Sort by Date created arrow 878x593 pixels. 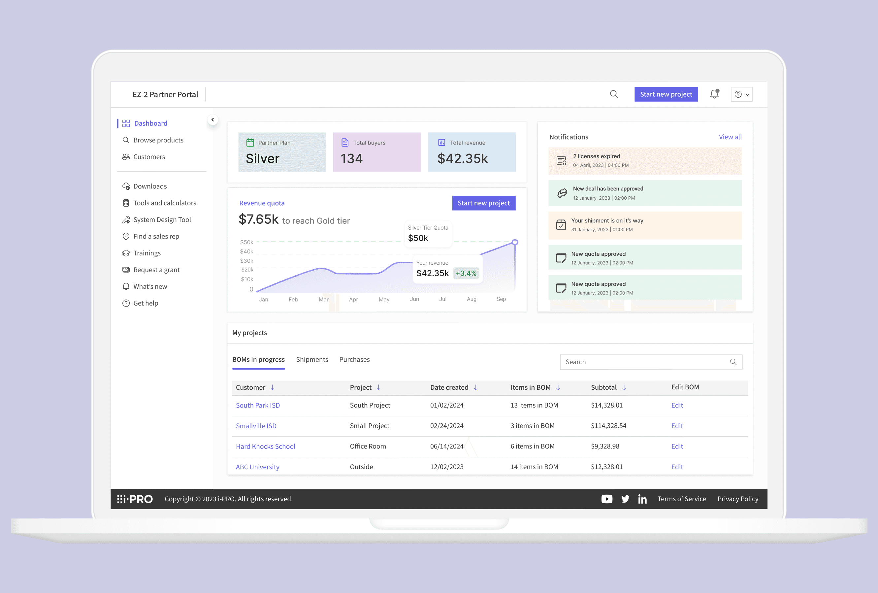coord(476,387)
